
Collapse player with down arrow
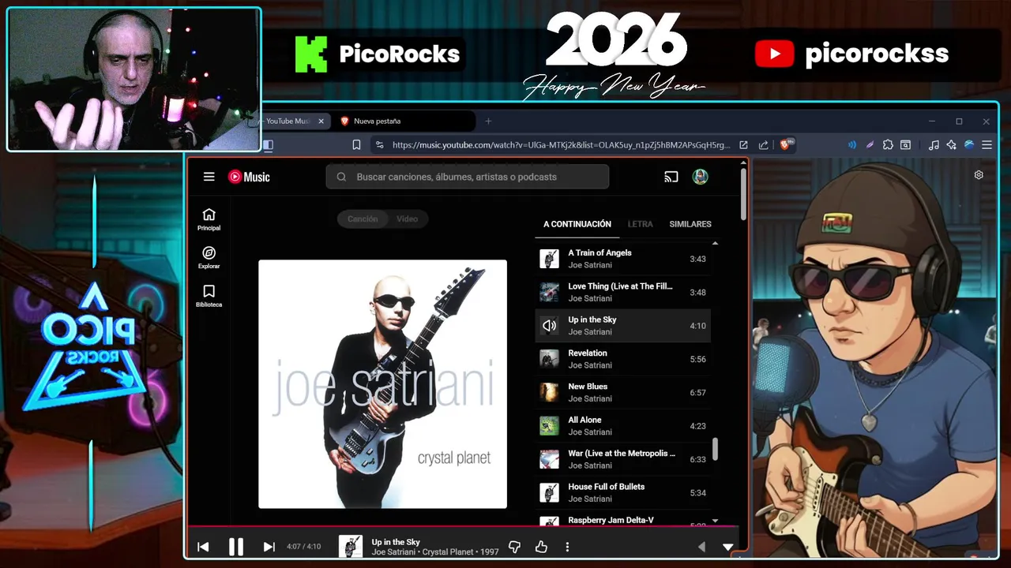[728, 547]
